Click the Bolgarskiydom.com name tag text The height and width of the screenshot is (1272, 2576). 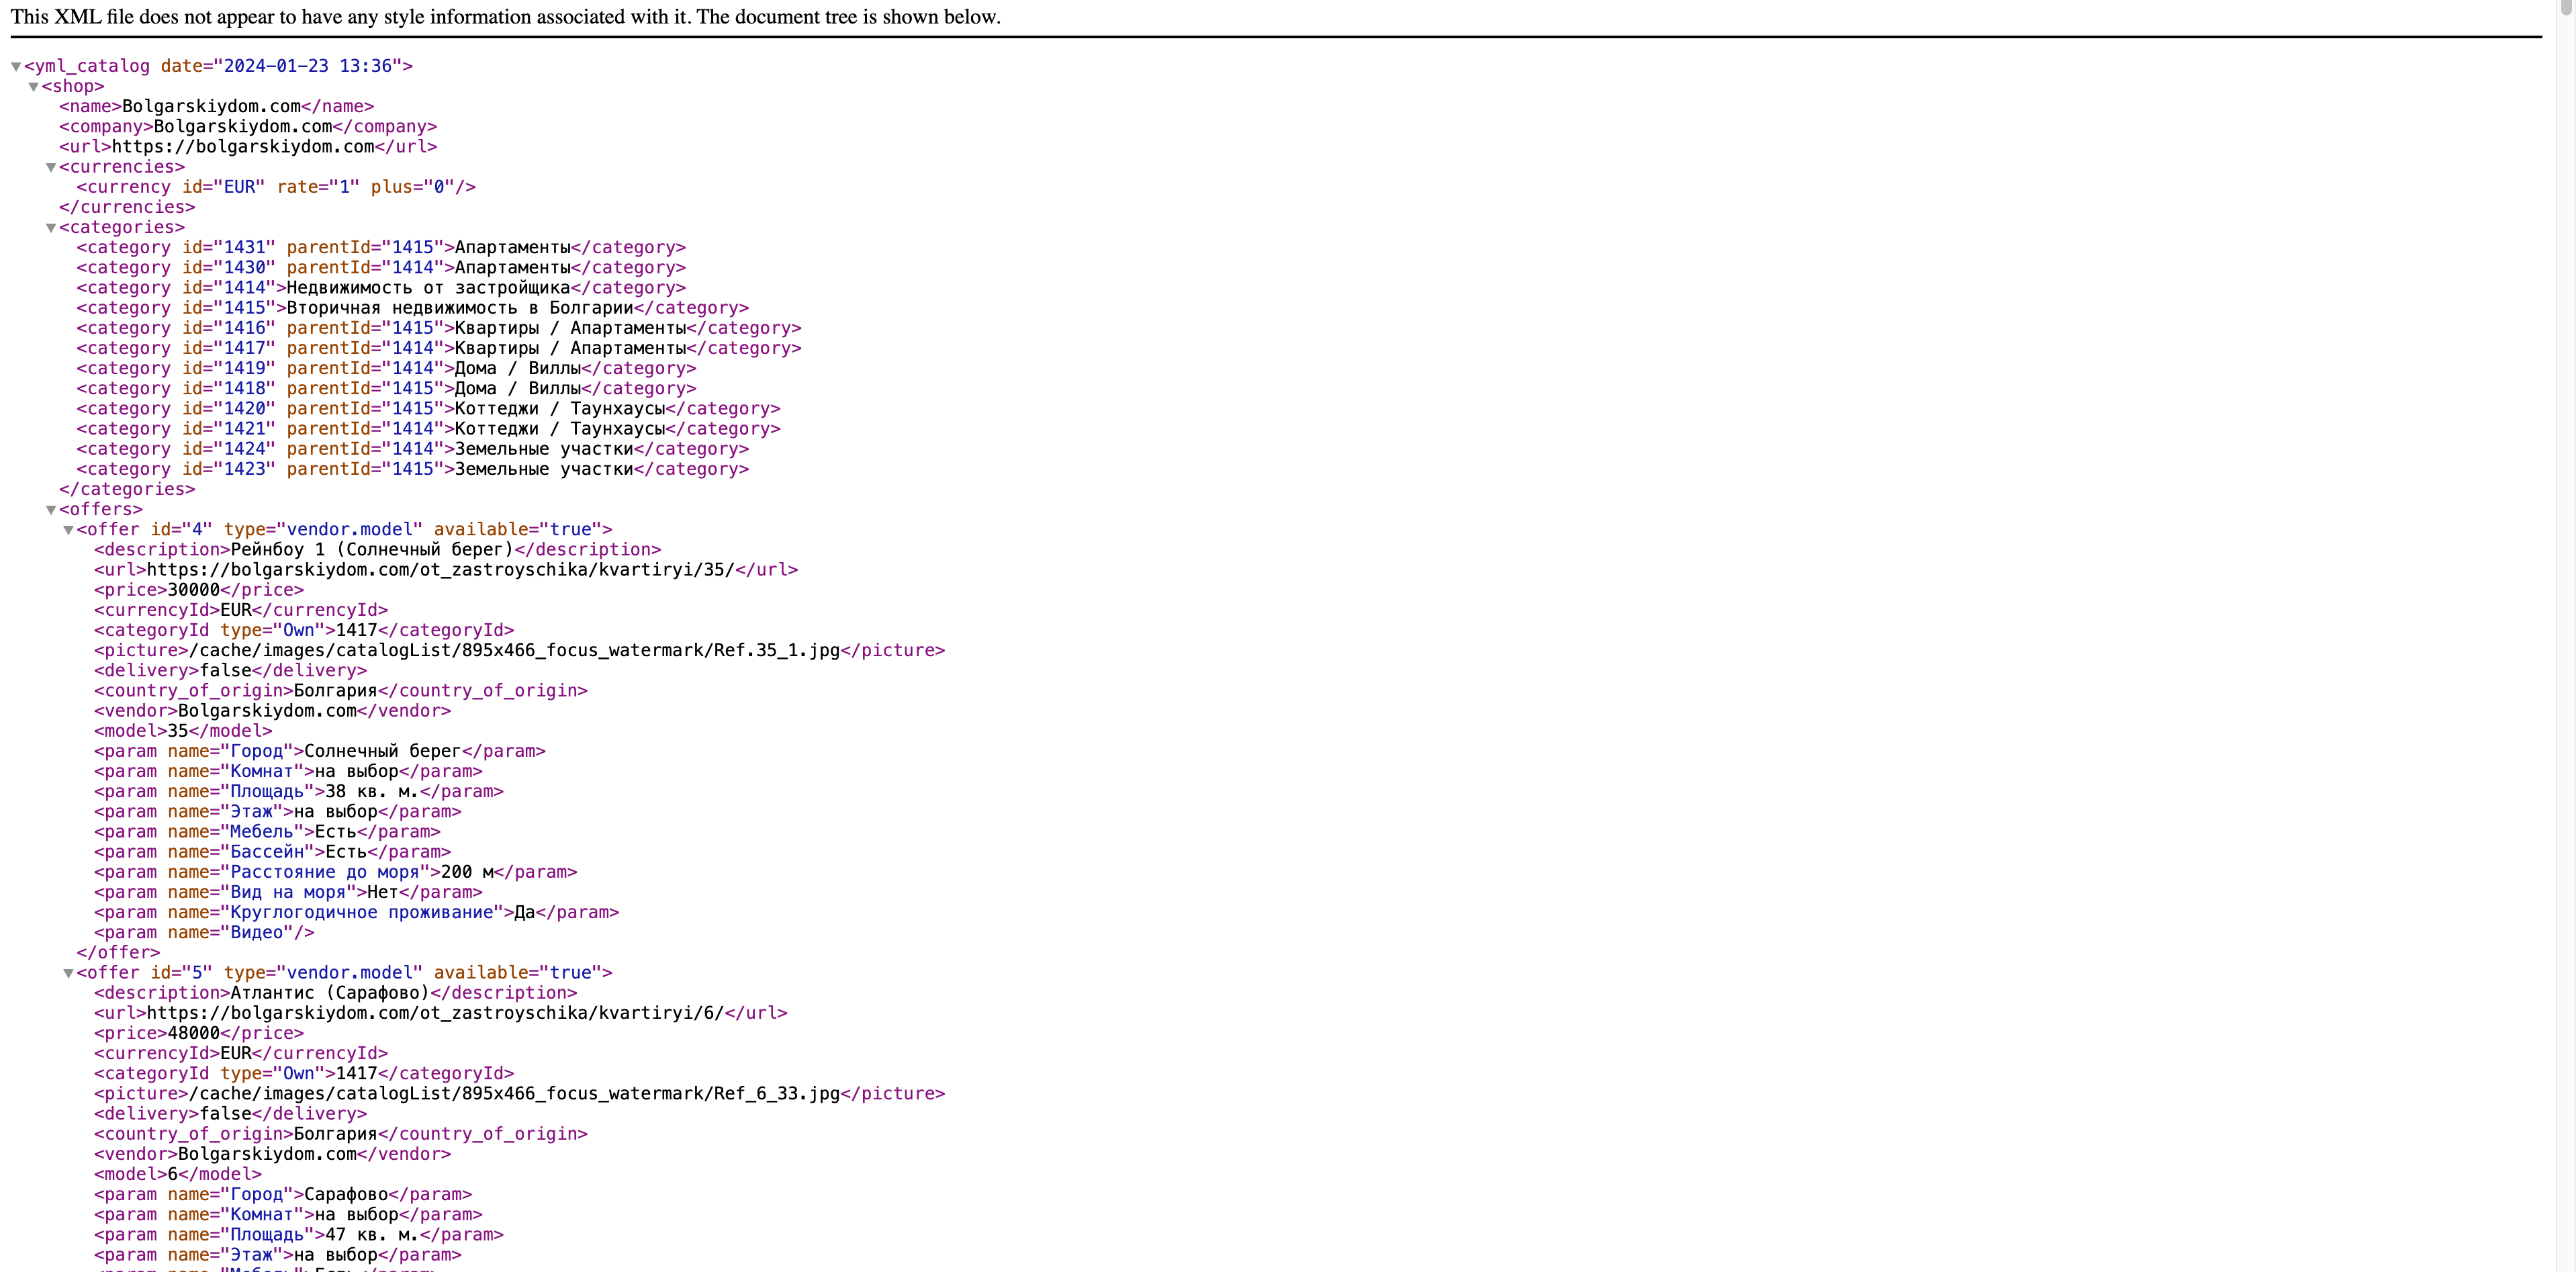click(x=211, y=106)
